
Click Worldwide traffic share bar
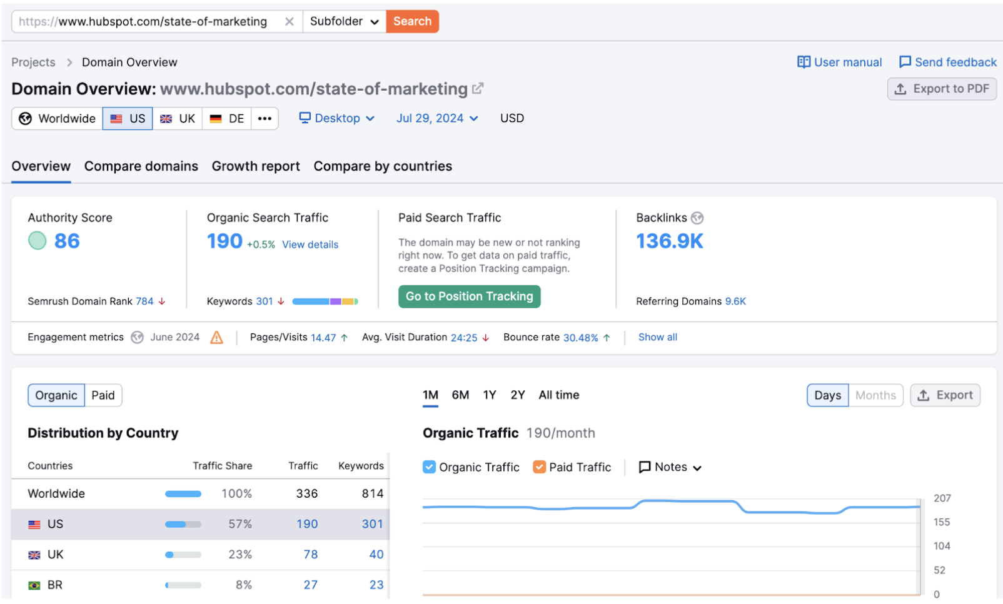point(183,494)
